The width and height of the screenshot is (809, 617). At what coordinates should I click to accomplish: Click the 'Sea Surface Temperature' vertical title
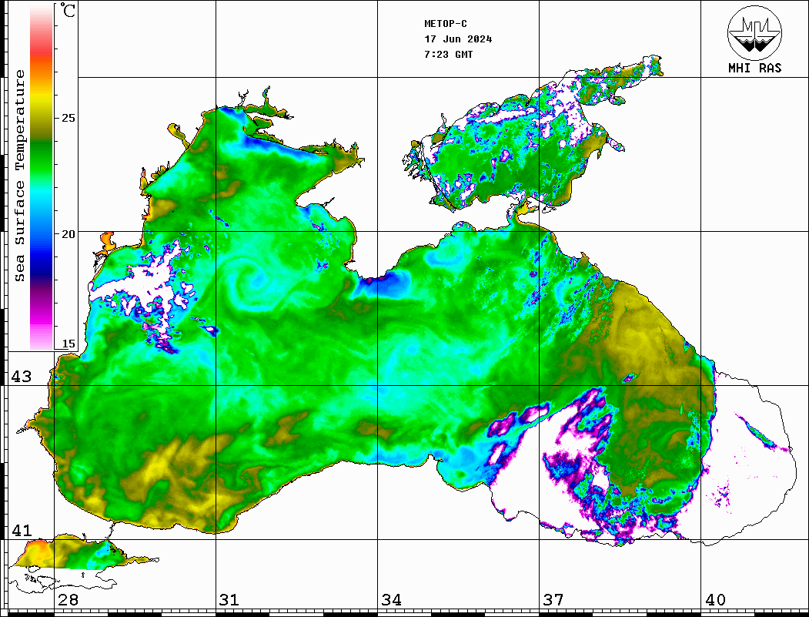pyautogui.click(x=19, y=176)
